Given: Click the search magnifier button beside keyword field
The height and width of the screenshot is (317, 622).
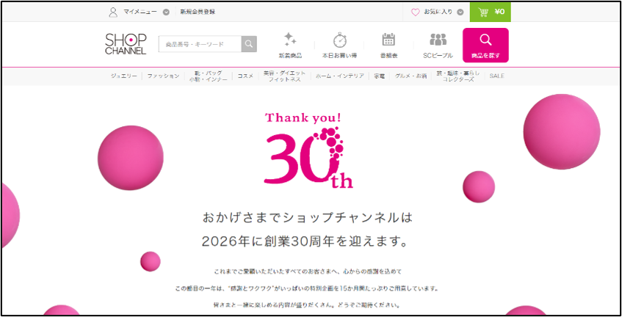Looking at the screenshot, I should pyautogui.click(x=249, y=44).
